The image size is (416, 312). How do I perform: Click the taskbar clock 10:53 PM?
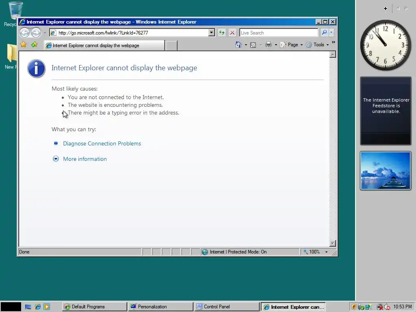[403, 307]
